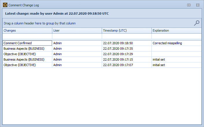This screenshot has width=204, height=127.
Task: Click the User filter row field
Action: [77, 36]
